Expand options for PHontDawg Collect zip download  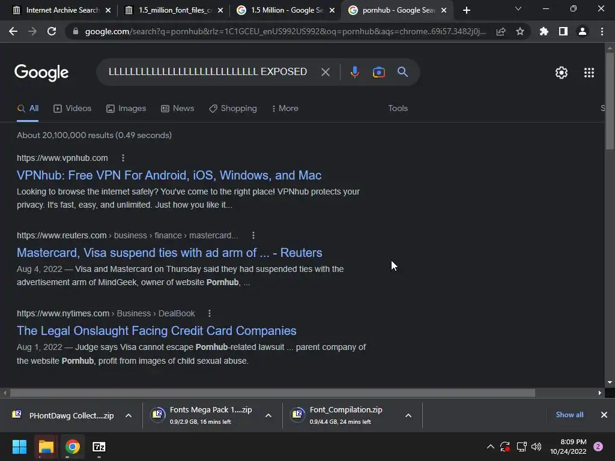coord(129,415)
